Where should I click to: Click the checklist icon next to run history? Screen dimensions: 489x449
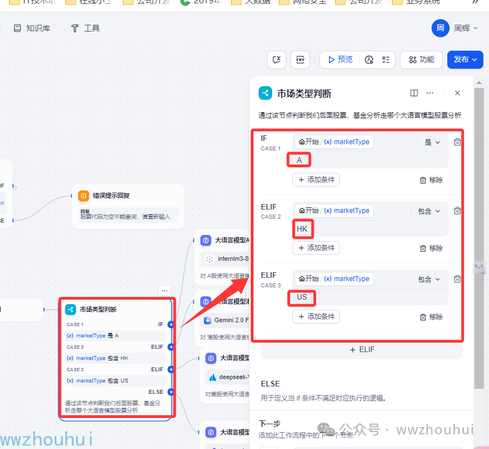(x=386, y=60)
